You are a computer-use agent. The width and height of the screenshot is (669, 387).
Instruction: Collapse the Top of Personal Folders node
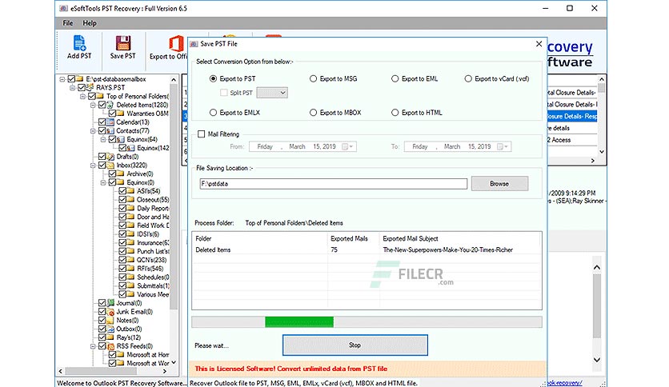82,96
